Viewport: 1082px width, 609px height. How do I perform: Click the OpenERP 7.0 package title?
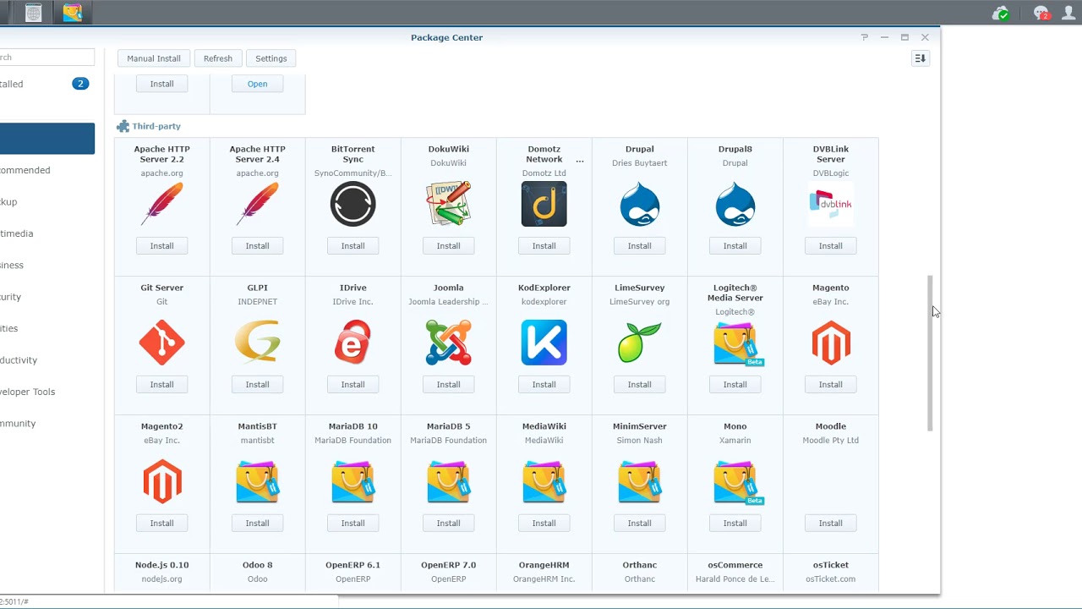tap(448, 565)
